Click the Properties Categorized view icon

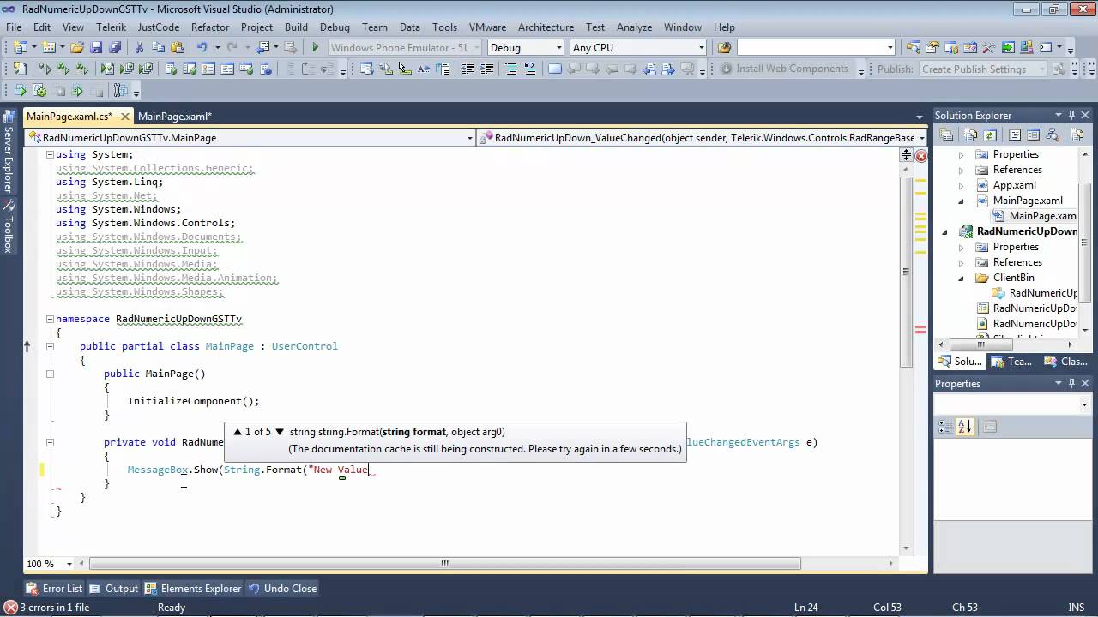pos(946,426)
